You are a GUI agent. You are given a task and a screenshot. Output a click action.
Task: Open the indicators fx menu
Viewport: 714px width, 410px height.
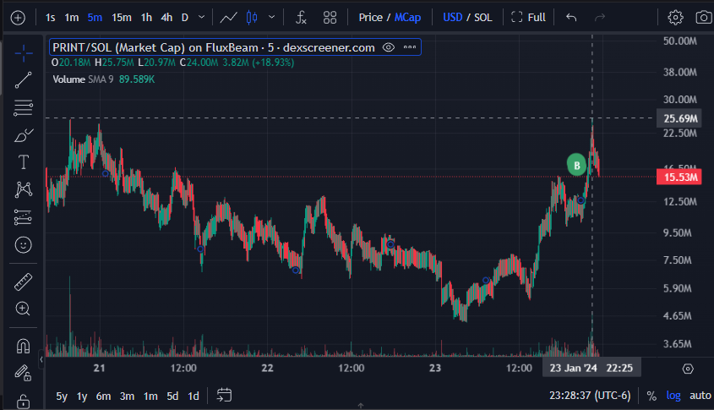coord(301,18)
